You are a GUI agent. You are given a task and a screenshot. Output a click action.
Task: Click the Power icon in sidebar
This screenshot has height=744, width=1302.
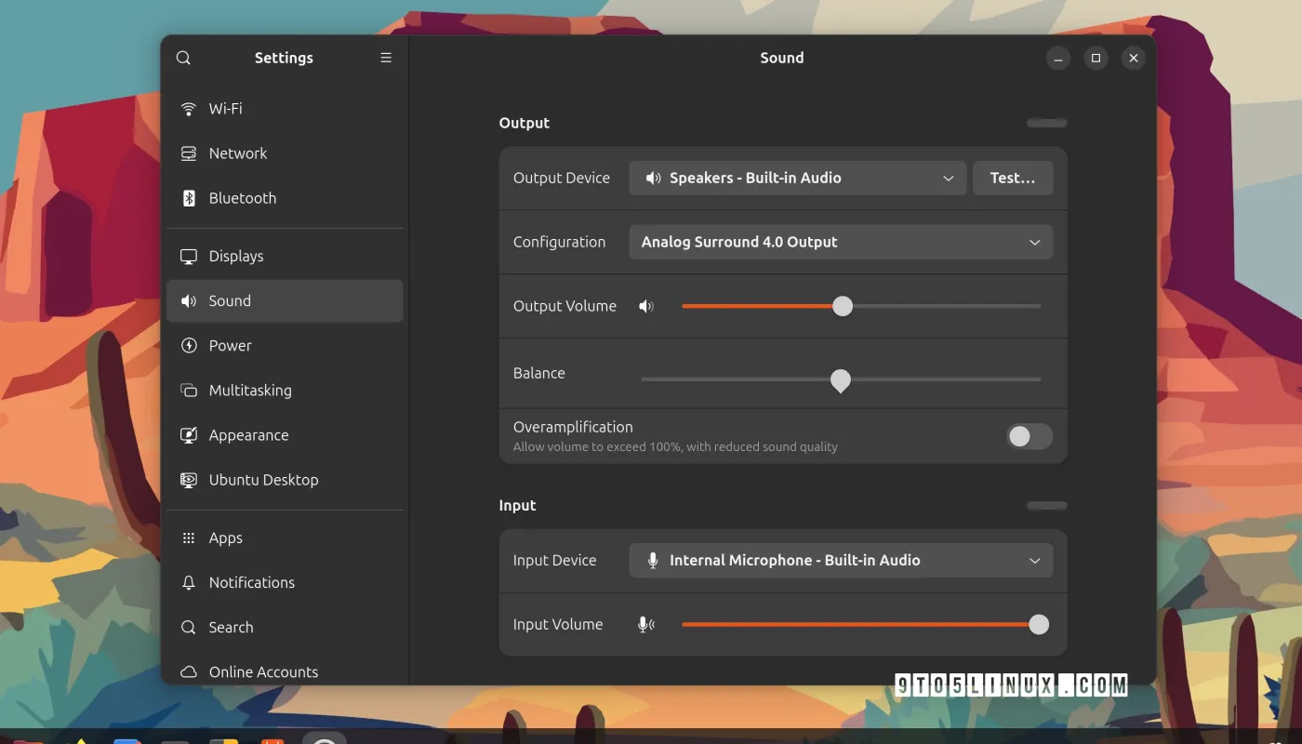point(189,346)
